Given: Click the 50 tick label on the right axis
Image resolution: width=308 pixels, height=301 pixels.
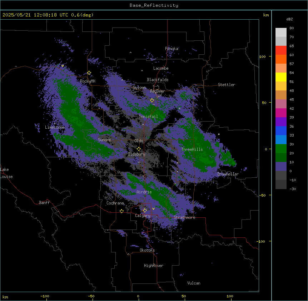Looking at the screenshot, I should point(264,103).
